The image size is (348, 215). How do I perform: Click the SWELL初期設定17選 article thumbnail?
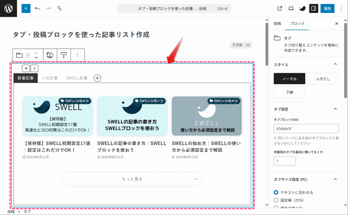(57, 116)
